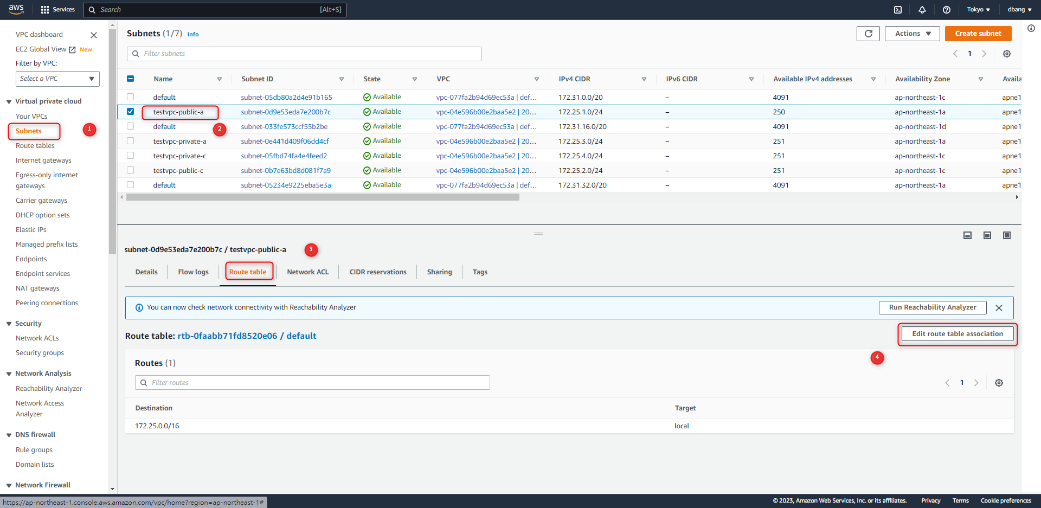Screen dimensions: 1041x508
Task: Click Create subnet button
Action: (978, 34)
